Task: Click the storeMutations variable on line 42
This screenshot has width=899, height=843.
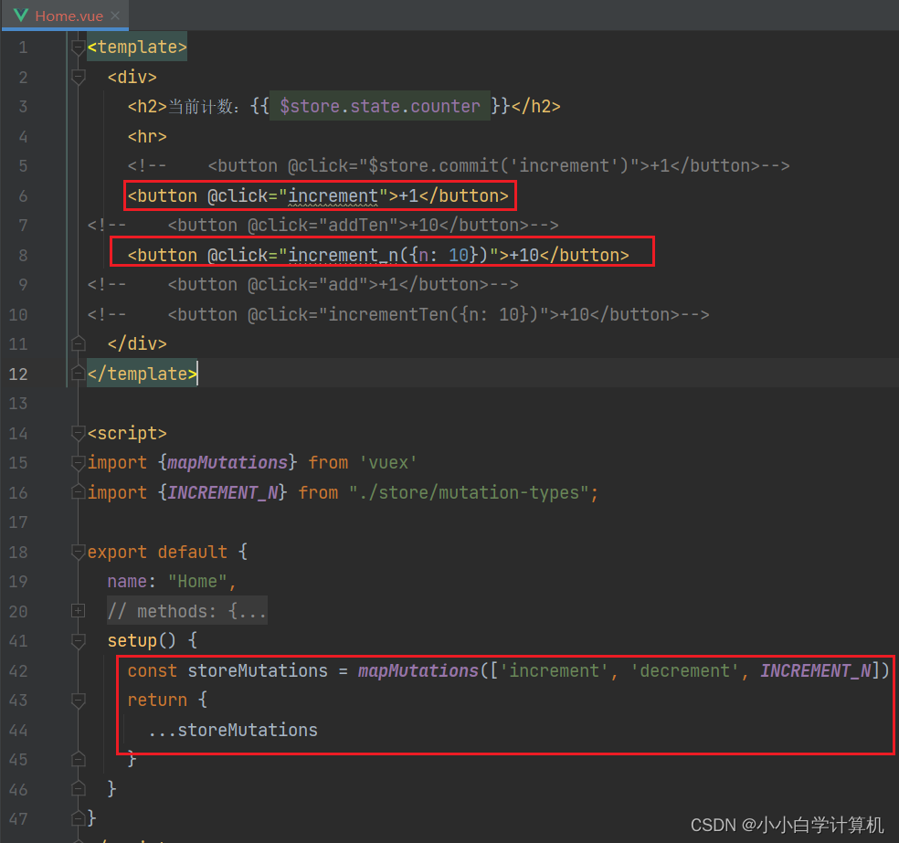Action: (x=258, y=670)
